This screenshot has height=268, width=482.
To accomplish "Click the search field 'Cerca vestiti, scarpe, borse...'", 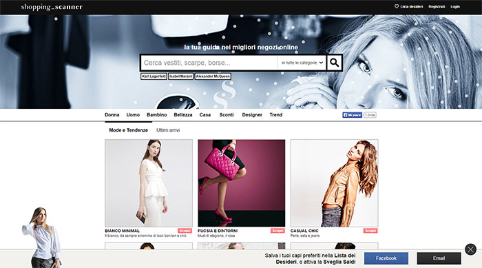I will [209, 63].
